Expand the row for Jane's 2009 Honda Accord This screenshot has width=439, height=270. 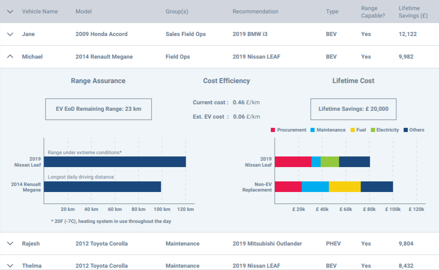pos(10,34)
